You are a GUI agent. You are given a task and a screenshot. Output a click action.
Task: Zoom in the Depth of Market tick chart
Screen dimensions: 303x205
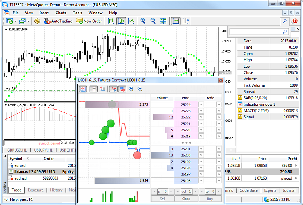[x=131, y=89]
